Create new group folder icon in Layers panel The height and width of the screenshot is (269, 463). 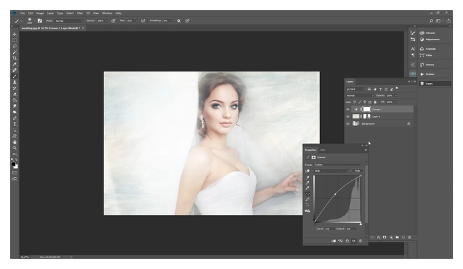(x=397, y=237)
